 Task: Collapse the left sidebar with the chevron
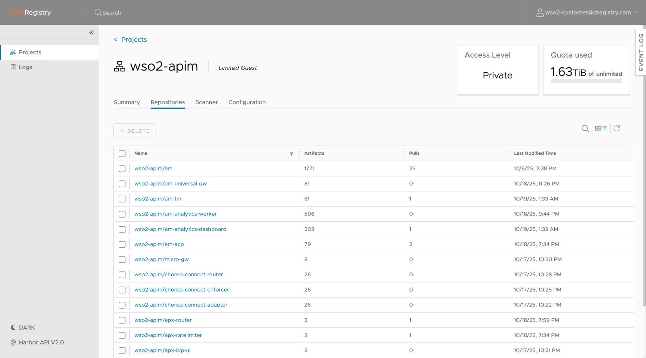(91, 32)
